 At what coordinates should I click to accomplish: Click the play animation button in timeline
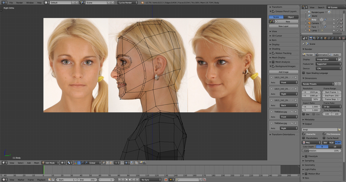point(130,180)
